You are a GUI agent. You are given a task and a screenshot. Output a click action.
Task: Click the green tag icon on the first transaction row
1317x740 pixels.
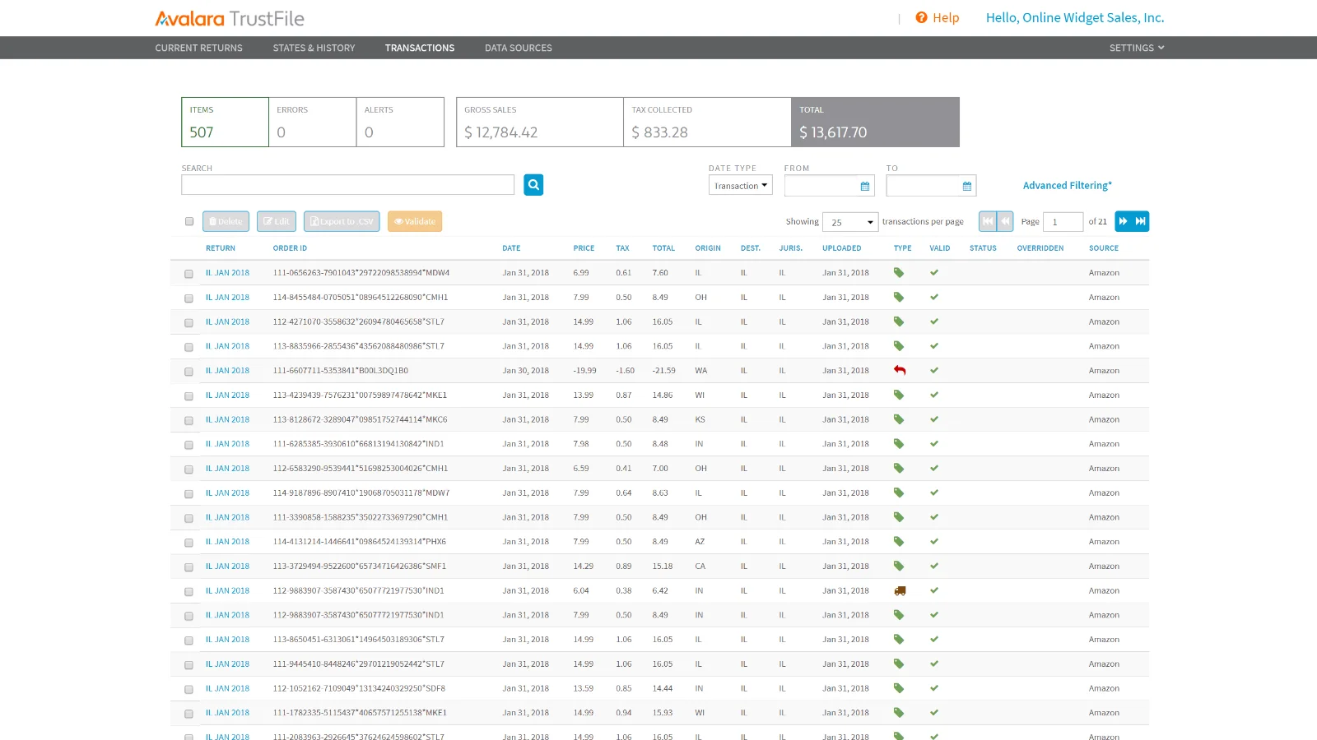(x=900, y=272)
